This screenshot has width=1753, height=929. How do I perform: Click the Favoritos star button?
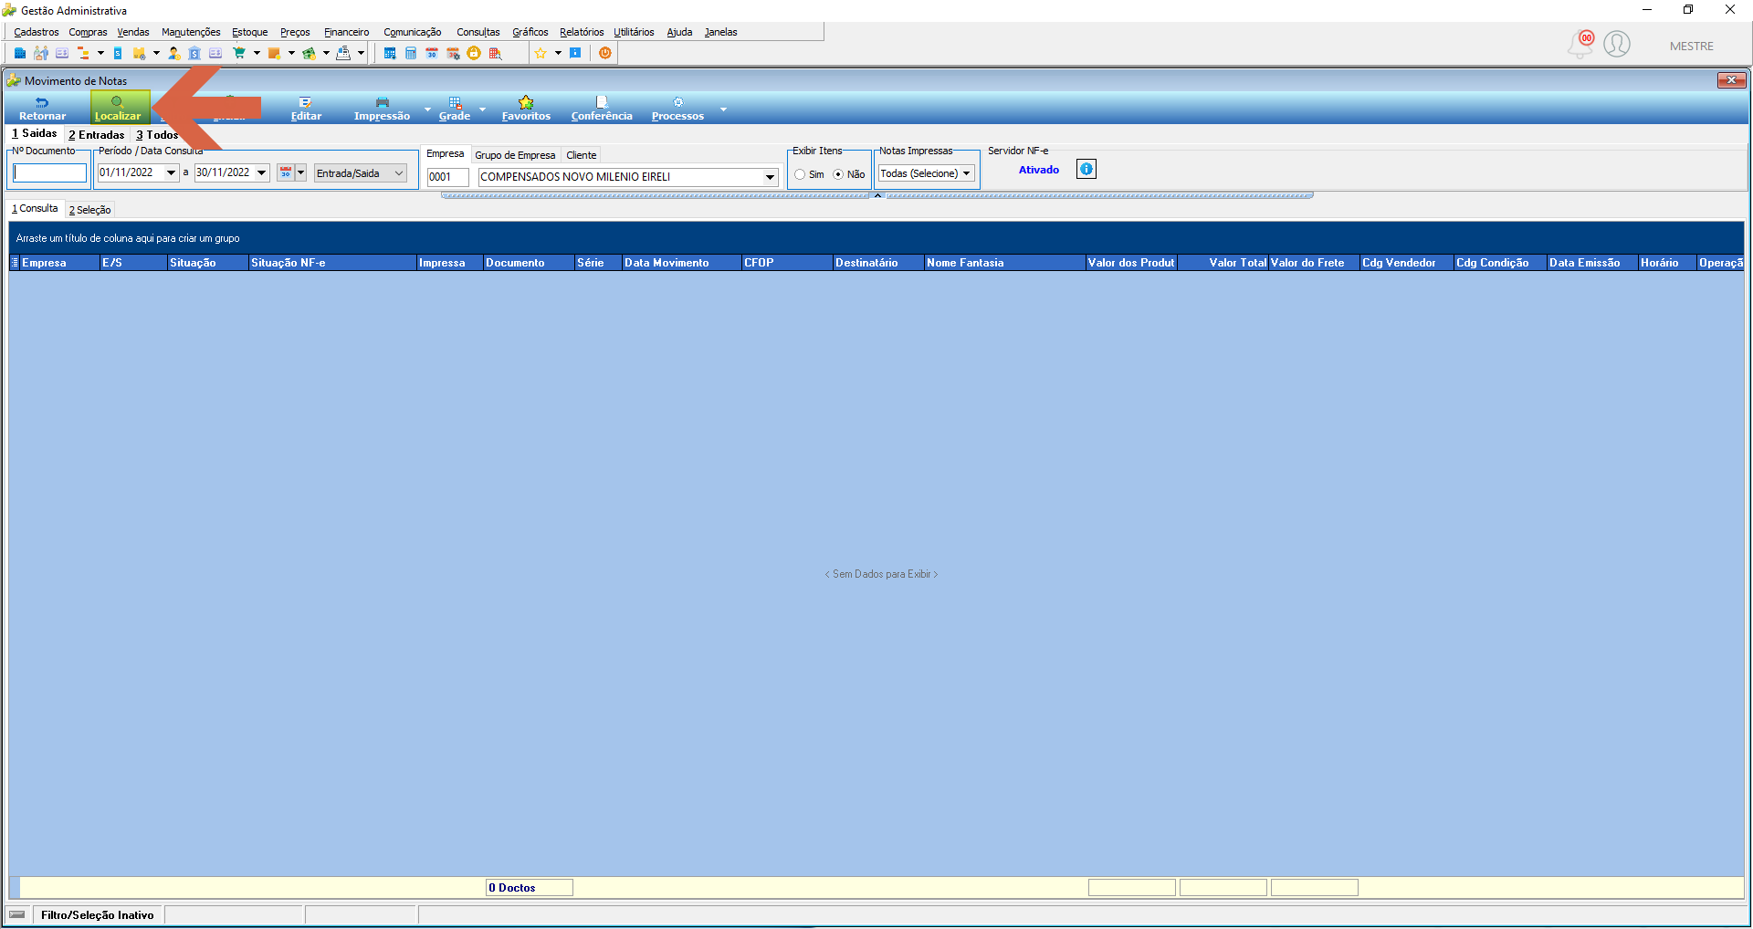(x=526, y=109)
